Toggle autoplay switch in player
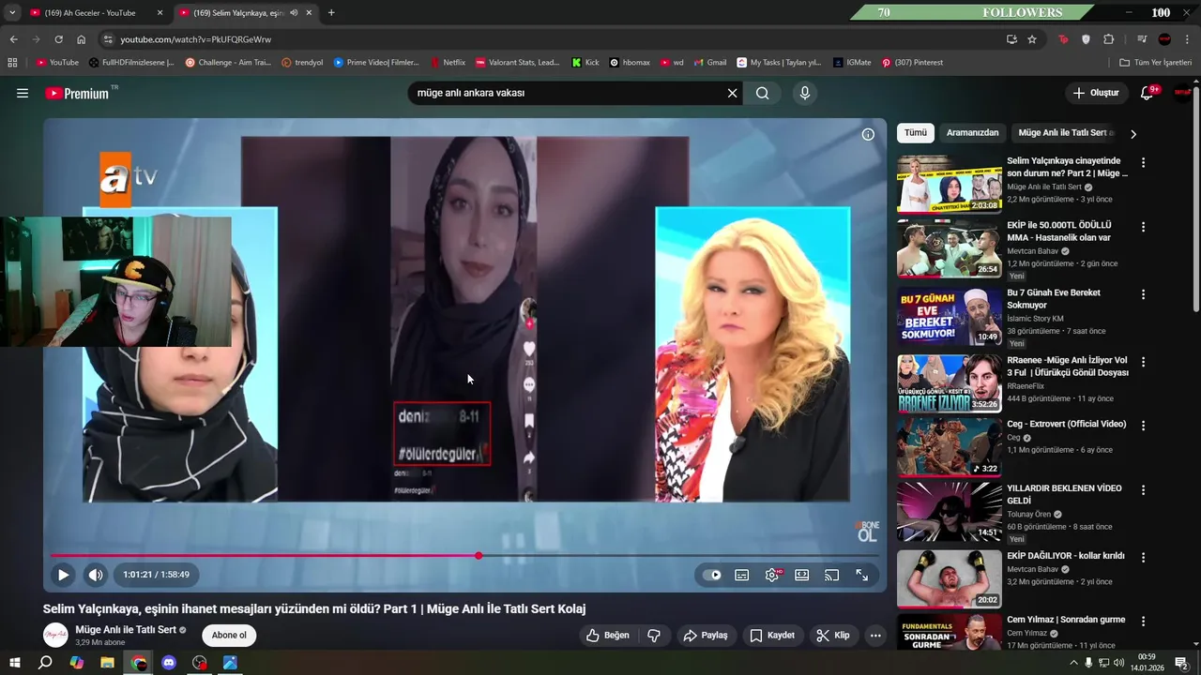 pyautogui.click(x=712, y=575)
